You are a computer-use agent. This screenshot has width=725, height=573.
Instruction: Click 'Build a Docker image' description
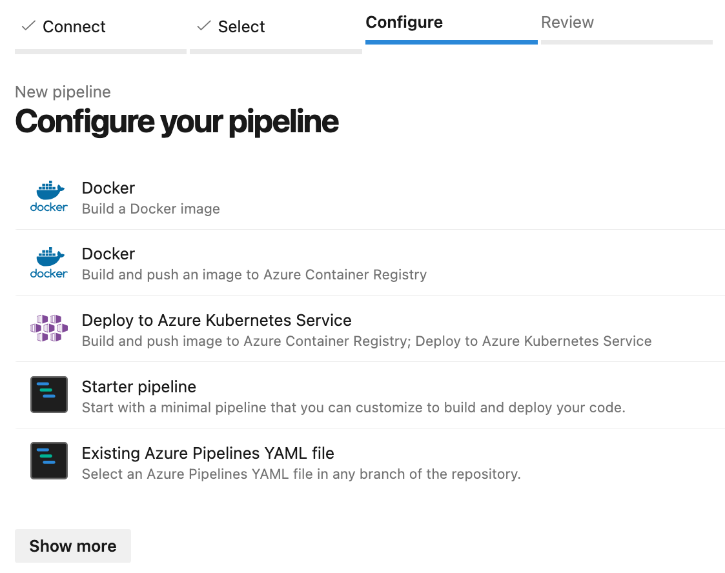click(150, 209)
